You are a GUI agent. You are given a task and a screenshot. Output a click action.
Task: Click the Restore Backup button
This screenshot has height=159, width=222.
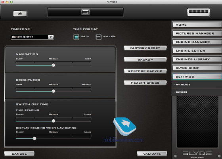(x=145, y=71)
